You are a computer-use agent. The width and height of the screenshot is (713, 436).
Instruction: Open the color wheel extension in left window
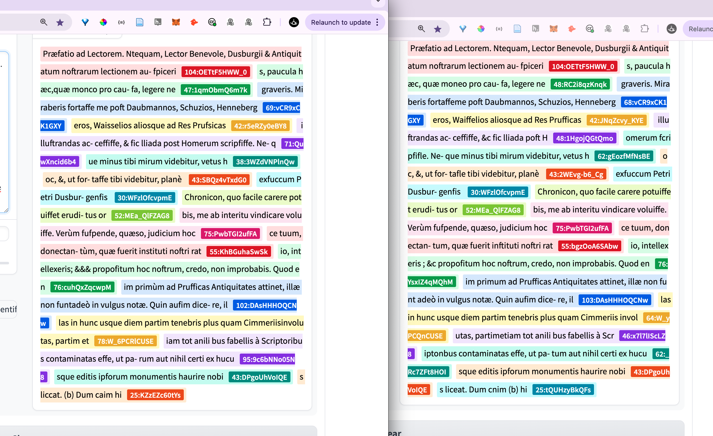[103, 22]
